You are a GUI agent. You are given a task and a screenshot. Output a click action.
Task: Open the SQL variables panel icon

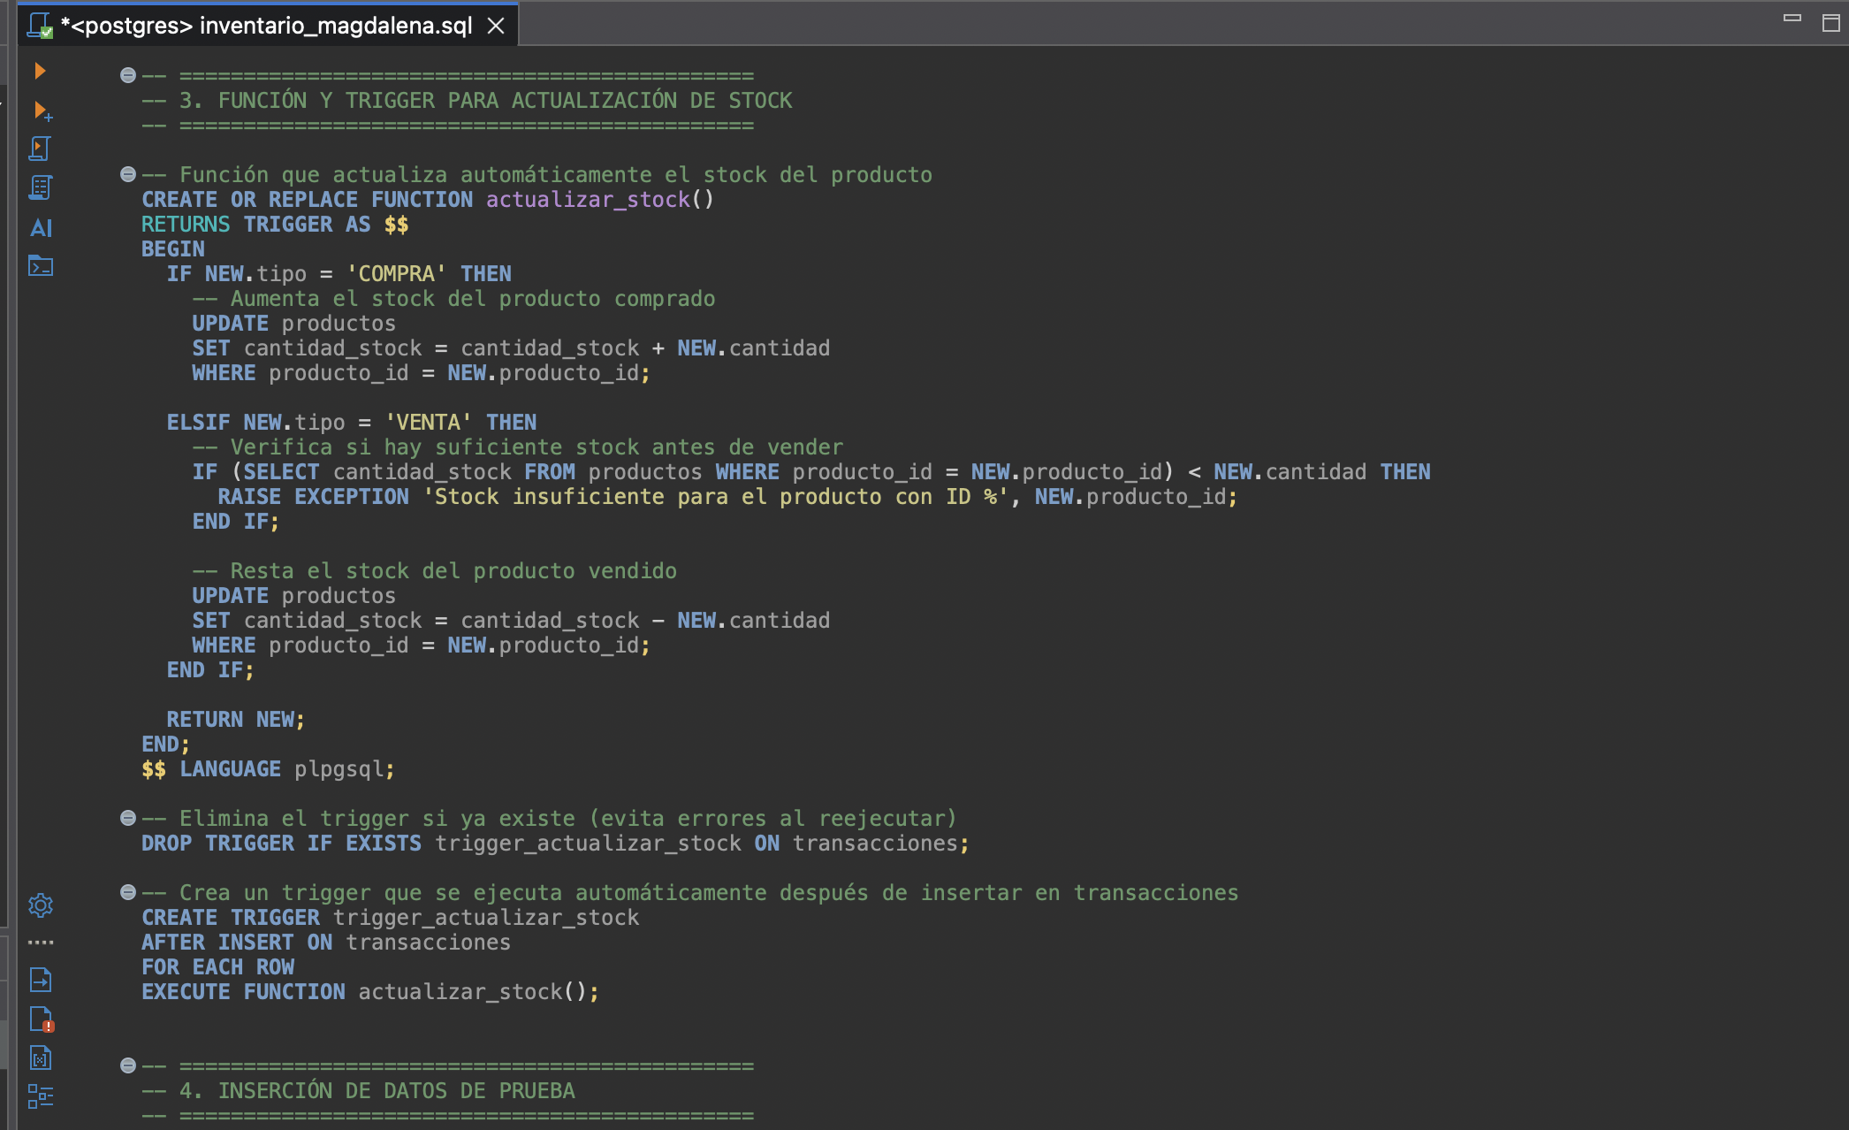click(41, 1057)
